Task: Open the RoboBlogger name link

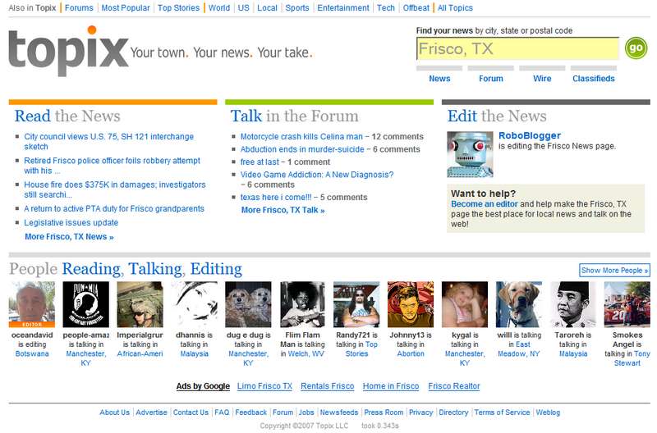Action: click(530, 135)
